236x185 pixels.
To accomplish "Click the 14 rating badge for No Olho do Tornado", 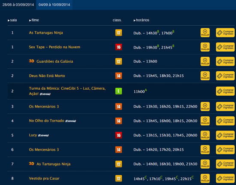I will (118, 121).
